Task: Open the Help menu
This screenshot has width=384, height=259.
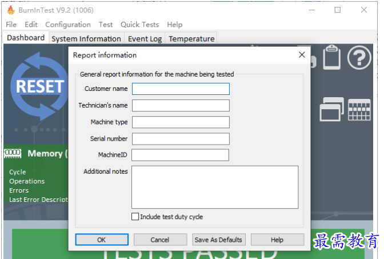Action: coord(175,25)
